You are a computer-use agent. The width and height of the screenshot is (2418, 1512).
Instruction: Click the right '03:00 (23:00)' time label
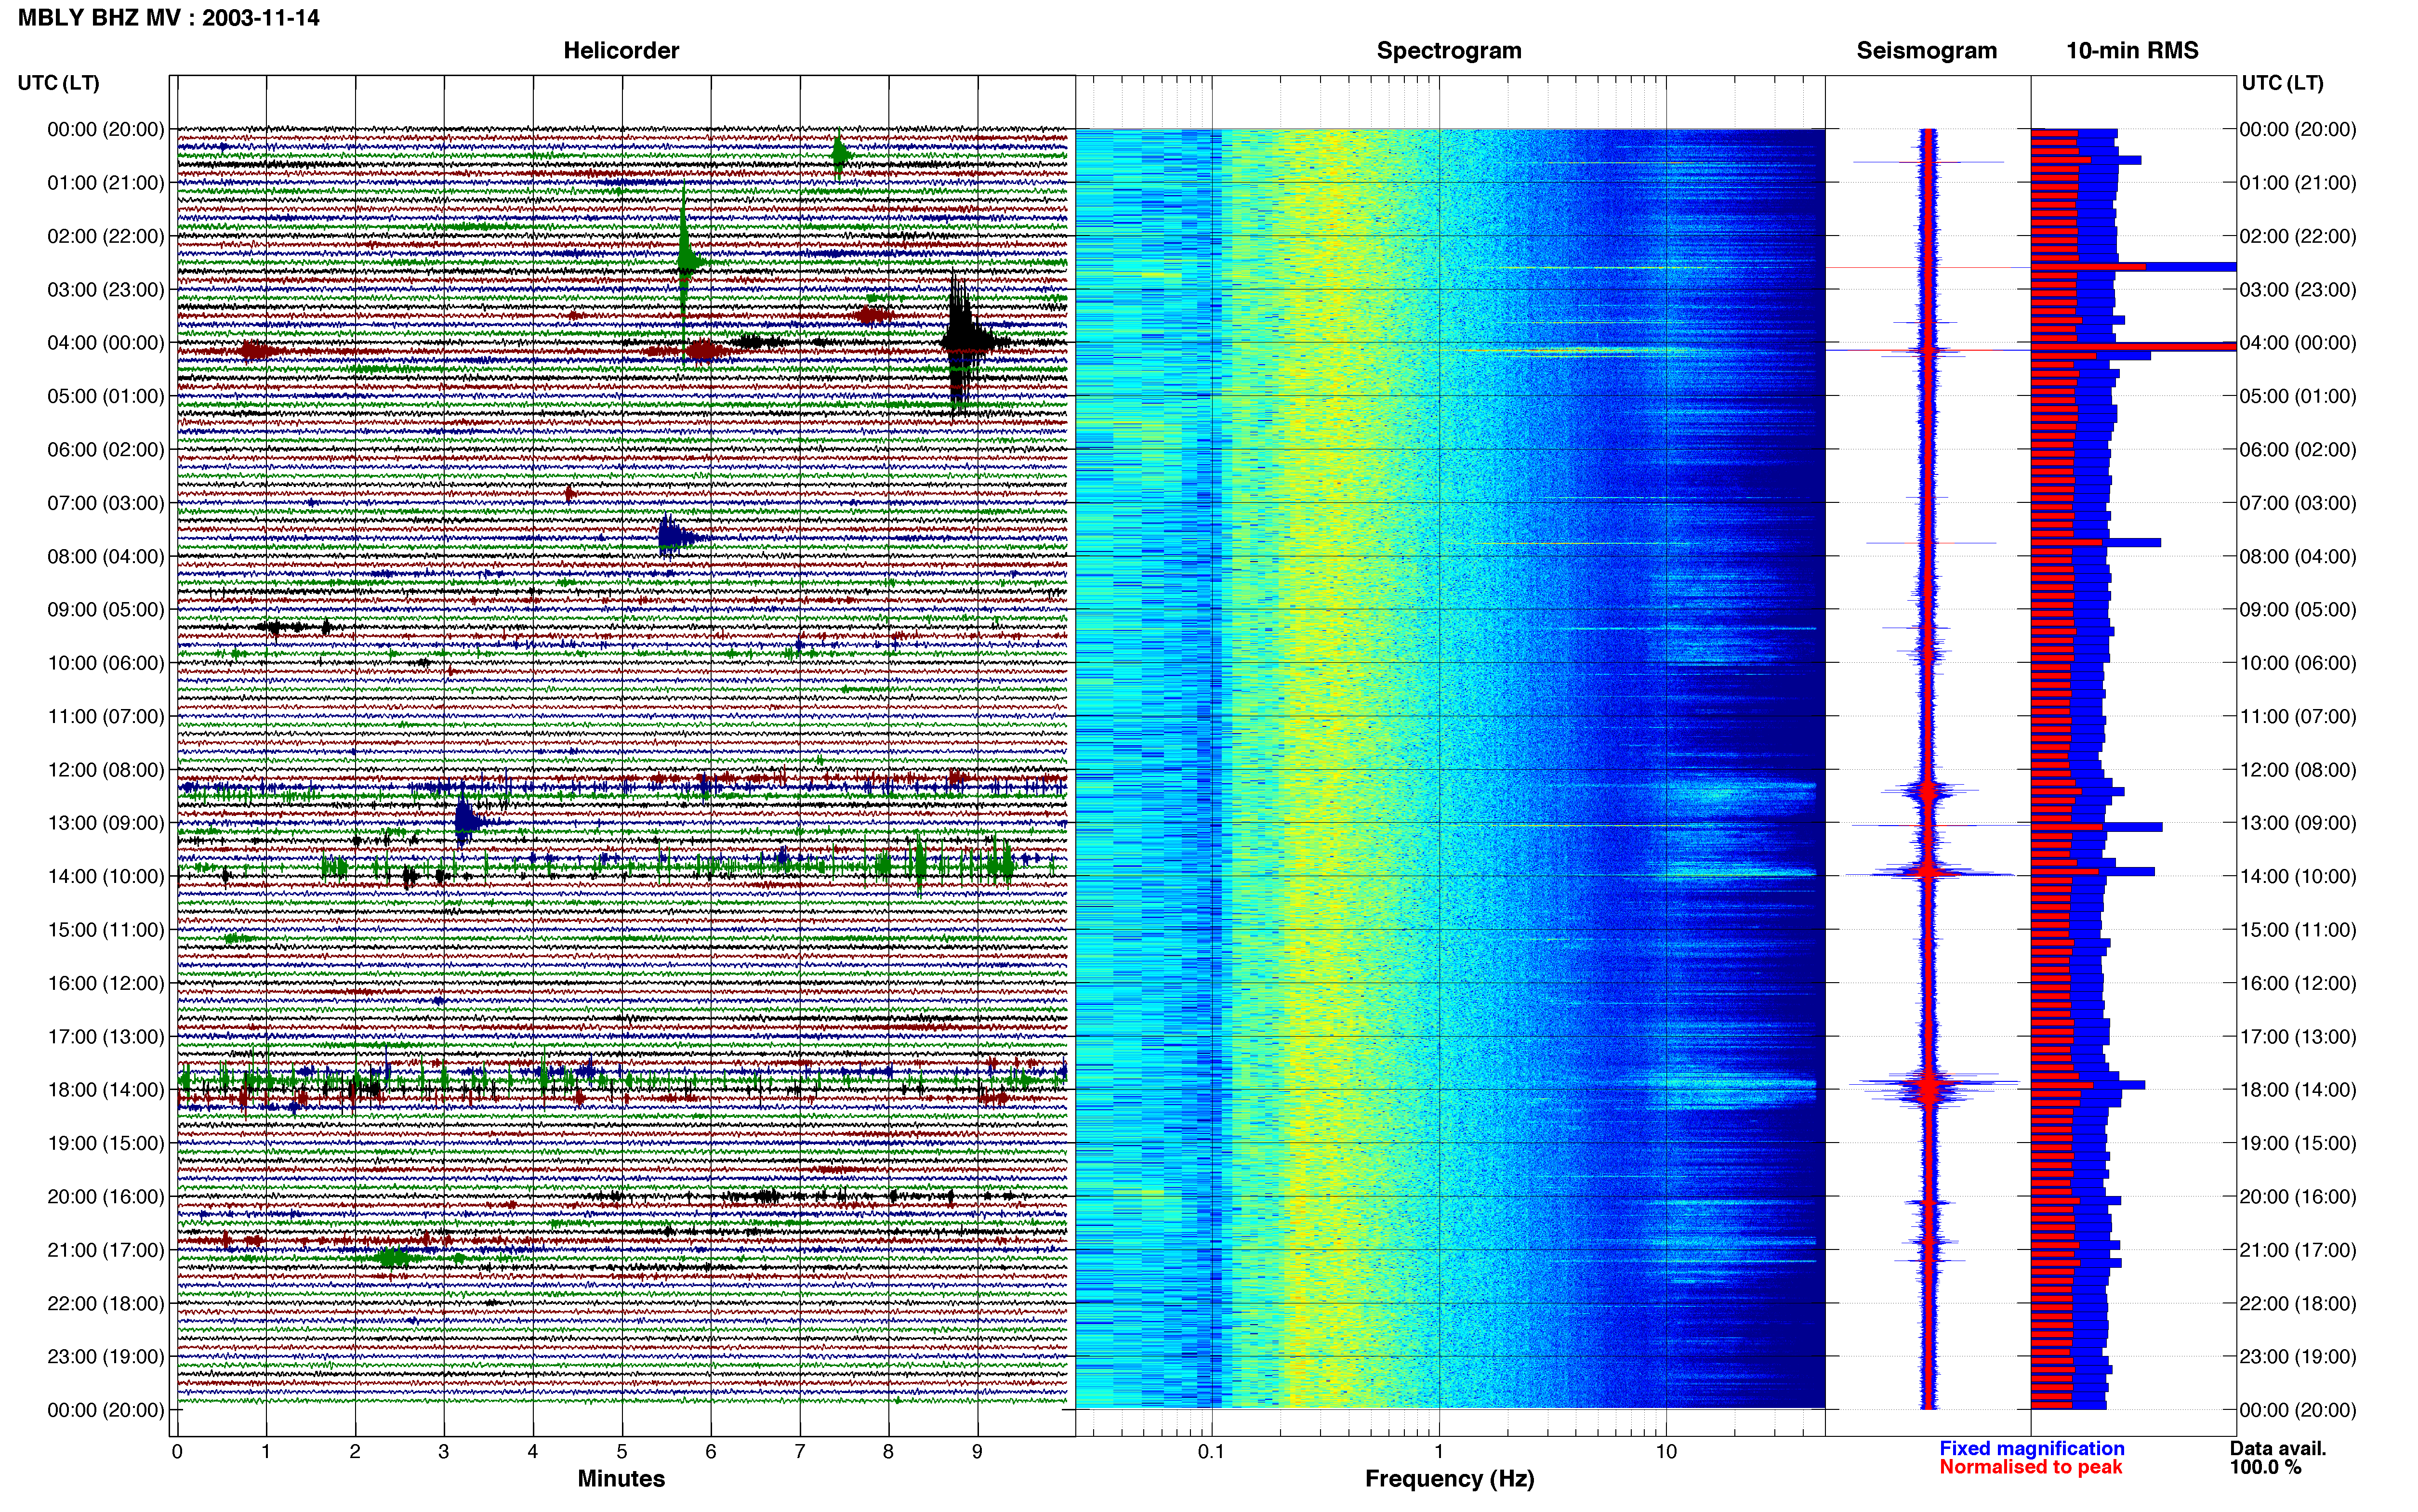pyautogui.click(x=2298, y=289)
